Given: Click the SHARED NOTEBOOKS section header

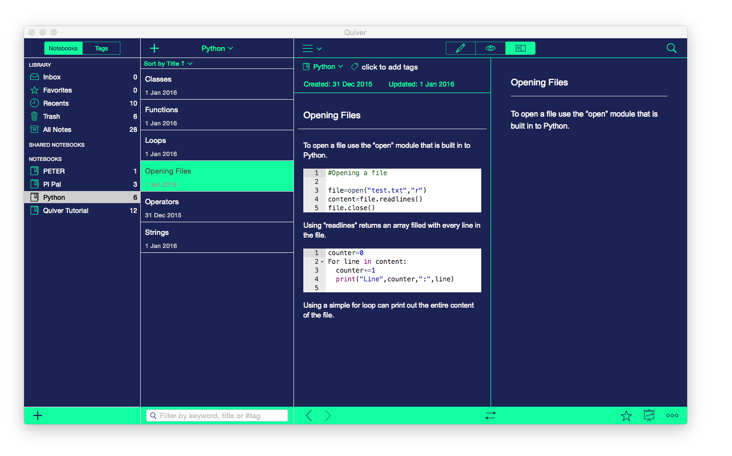Looking at the screenshot, I should pyautogui.click(x=56, y=145).
